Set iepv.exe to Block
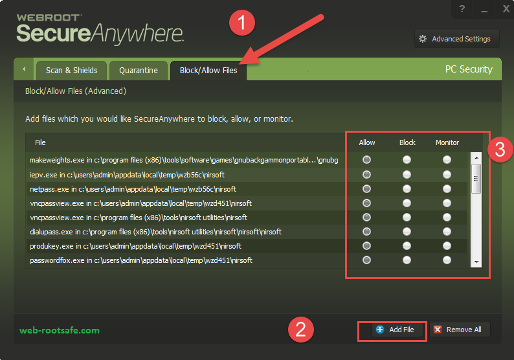 click(407, 174)
